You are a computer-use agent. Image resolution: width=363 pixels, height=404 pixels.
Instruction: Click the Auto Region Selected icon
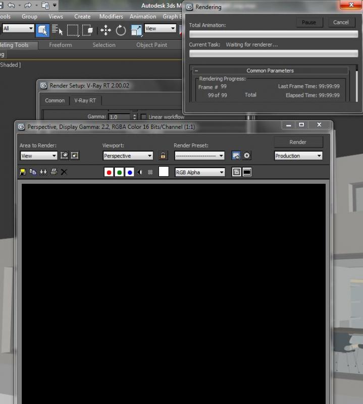coord(75,156)
